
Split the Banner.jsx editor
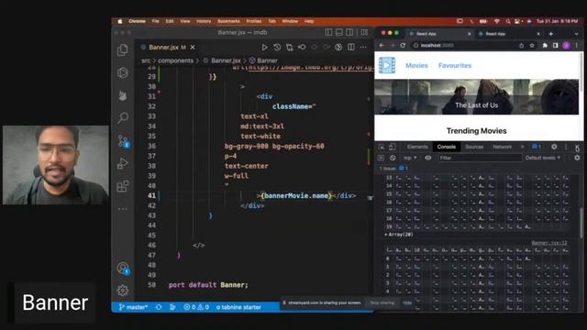(x=351, y=47)
